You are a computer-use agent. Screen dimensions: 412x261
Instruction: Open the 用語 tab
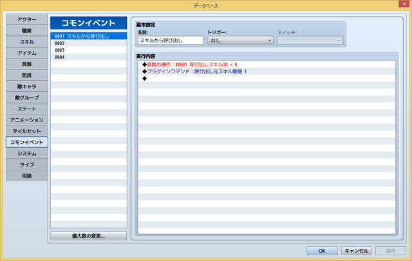pos(27,175)
